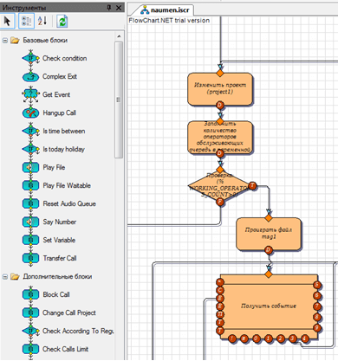The width and height of the screenshot is (338, 361).
Task: Click port 5 on Получить событие block
Action: pyautogui.click(x=317, y=286)
